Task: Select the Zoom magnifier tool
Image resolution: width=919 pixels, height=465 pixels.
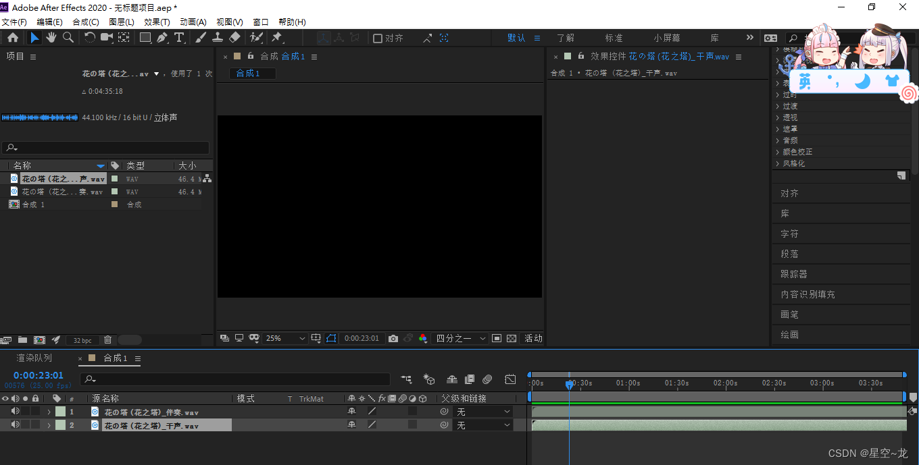Action: [x=68, y=38]
